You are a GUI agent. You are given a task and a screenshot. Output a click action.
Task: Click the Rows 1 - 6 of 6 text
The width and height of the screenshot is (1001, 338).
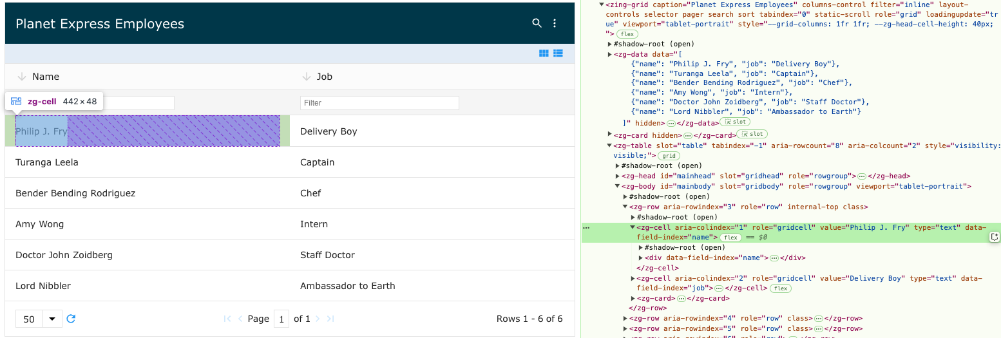click(529, 319)
